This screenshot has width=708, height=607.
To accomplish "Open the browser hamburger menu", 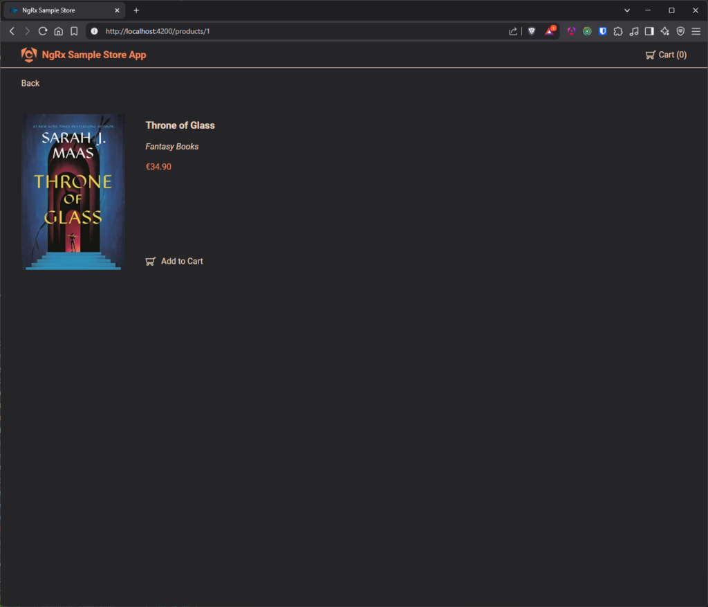I will pyautogui.click(x=696, y=31).
